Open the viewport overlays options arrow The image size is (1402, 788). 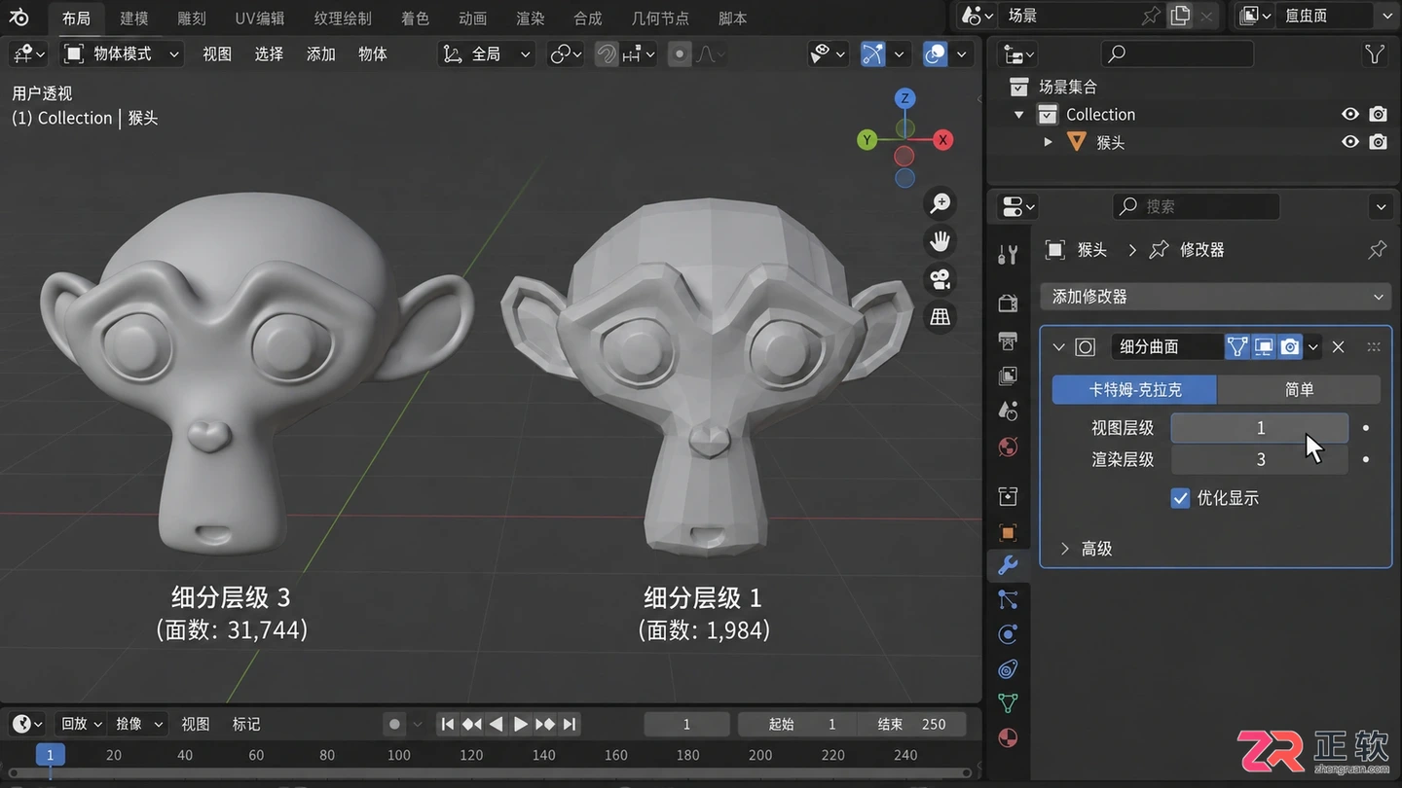click(x=961, y=54)
